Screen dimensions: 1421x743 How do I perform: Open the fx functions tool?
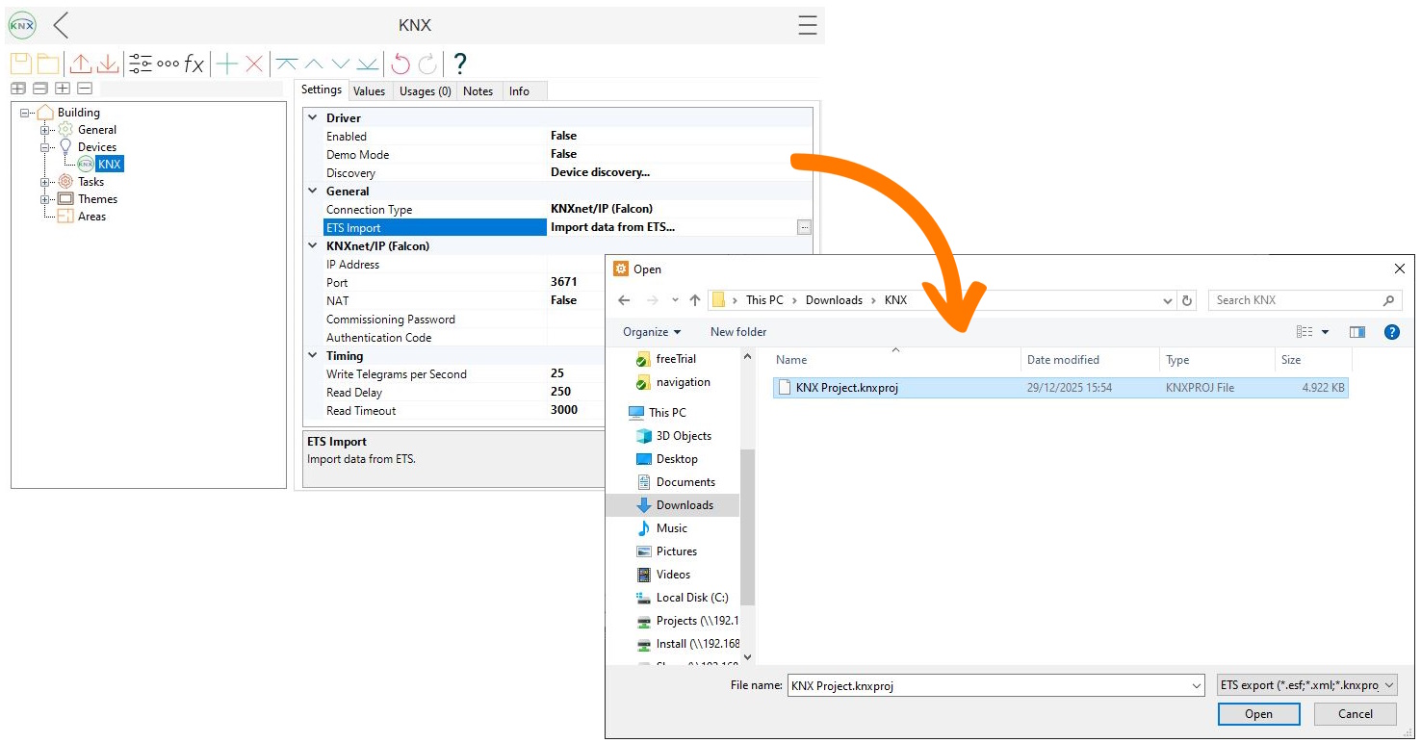(194, 63)
